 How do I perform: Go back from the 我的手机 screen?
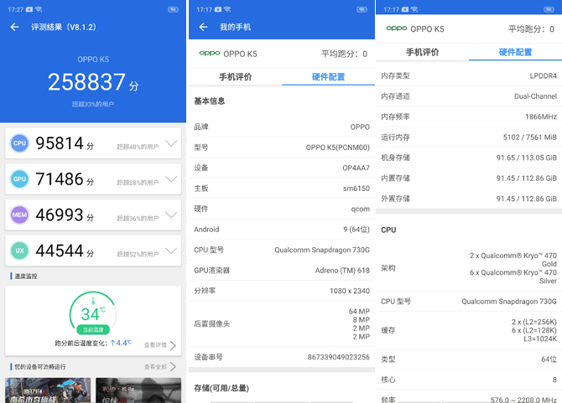[x=203, y=27]
